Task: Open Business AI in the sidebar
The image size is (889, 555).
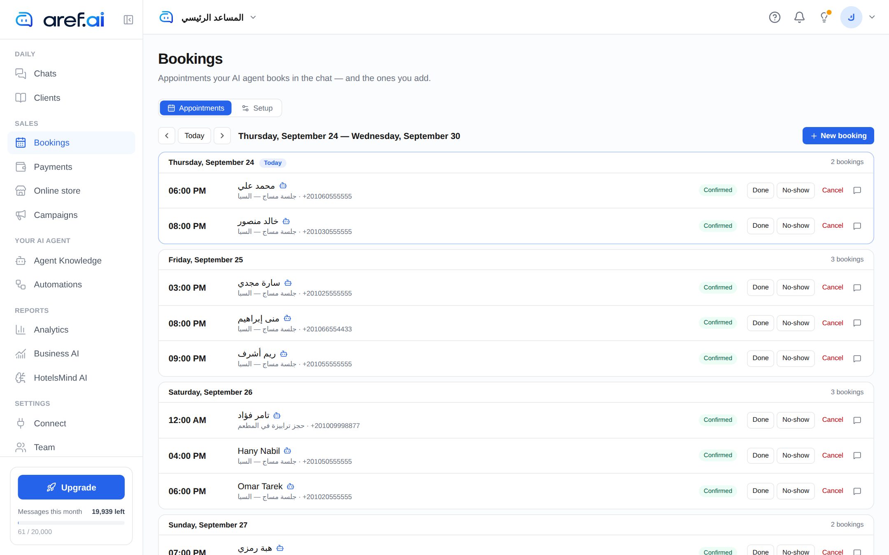Action: tap(71, 354)
